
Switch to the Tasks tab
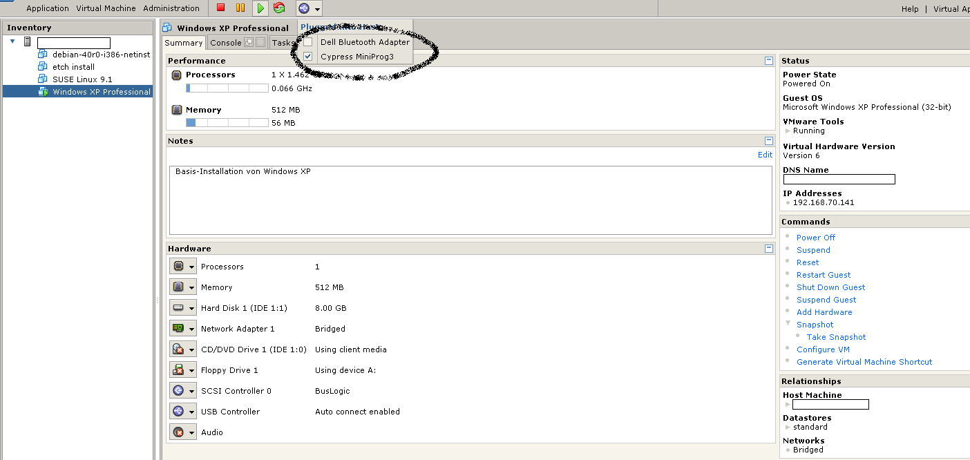coord(283,43)
